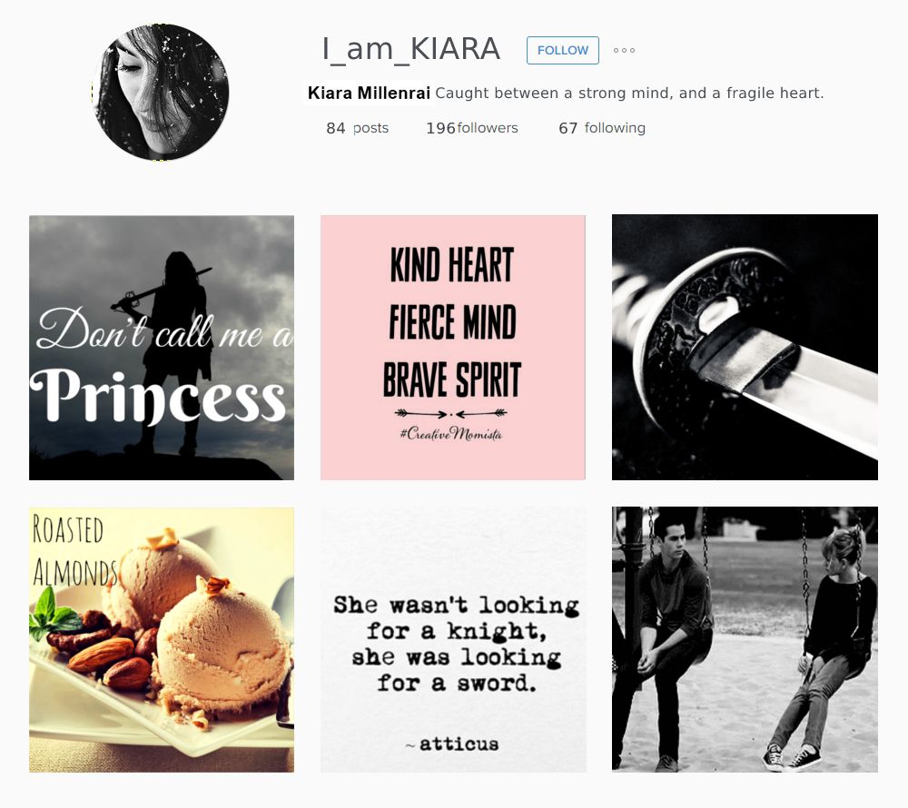Open the Roasted Almonds ice cream post
908x808 pixels.
coord(162,639)
